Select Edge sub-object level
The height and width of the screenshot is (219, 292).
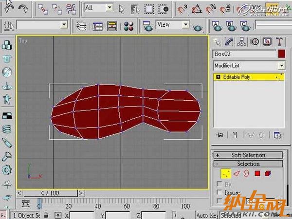click(x=237, y=174)
